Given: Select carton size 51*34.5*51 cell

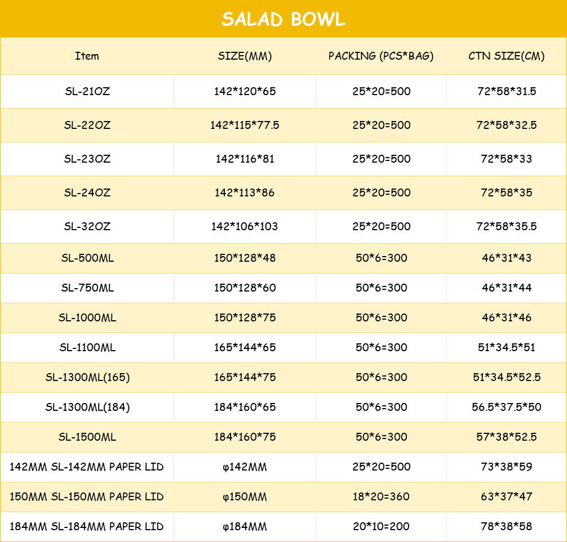Looking at the screenshot, I should [506, 348].
